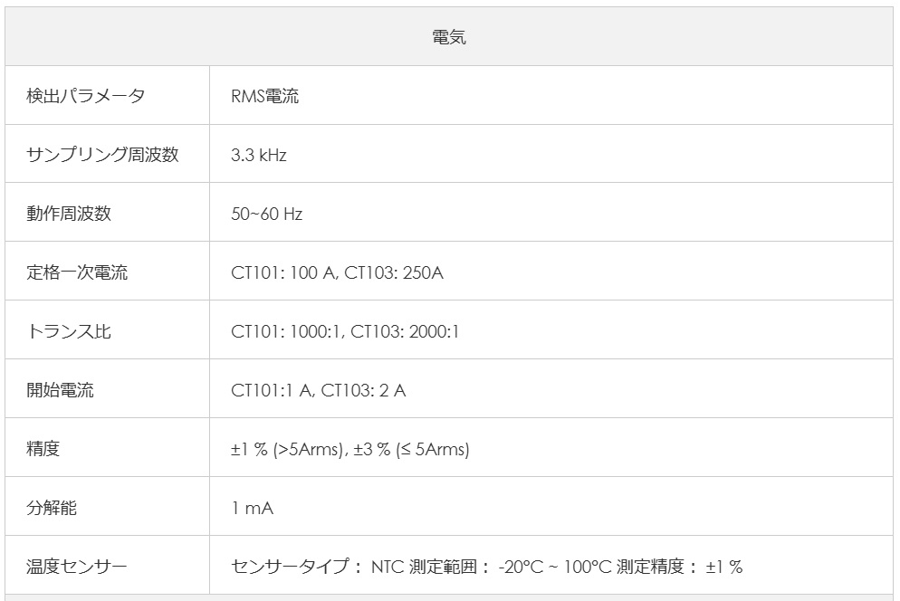Click the 検出パラメータ label cell
The image size is (900, 601).
click(86, 96)
